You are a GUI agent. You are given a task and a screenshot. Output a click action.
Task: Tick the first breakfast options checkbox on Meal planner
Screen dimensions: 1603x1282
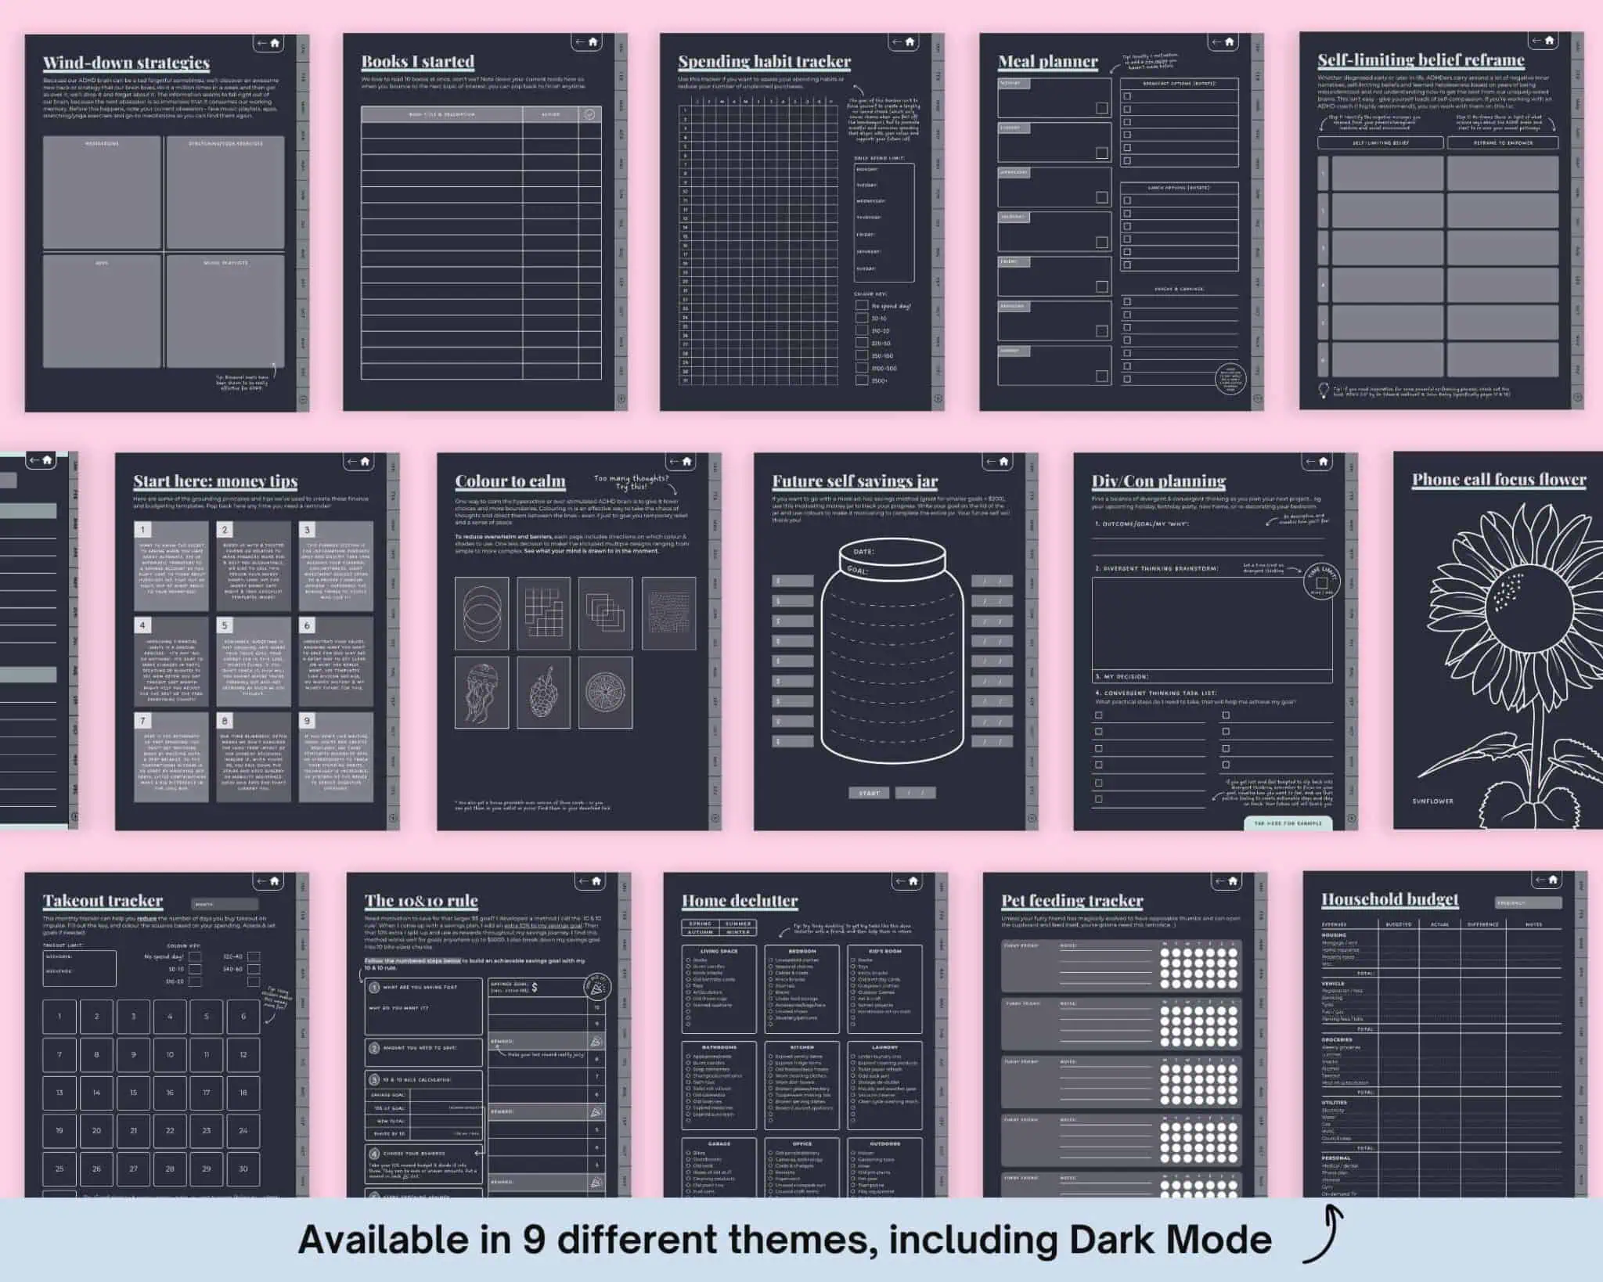(1127, 96)
